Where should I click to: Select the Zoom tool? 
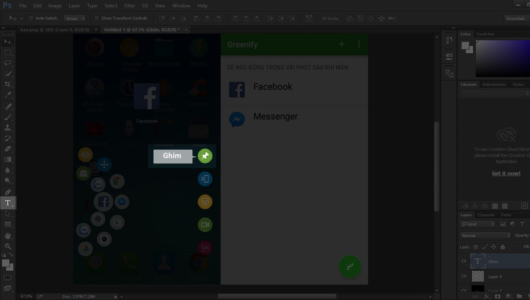[x=8, y=246]
